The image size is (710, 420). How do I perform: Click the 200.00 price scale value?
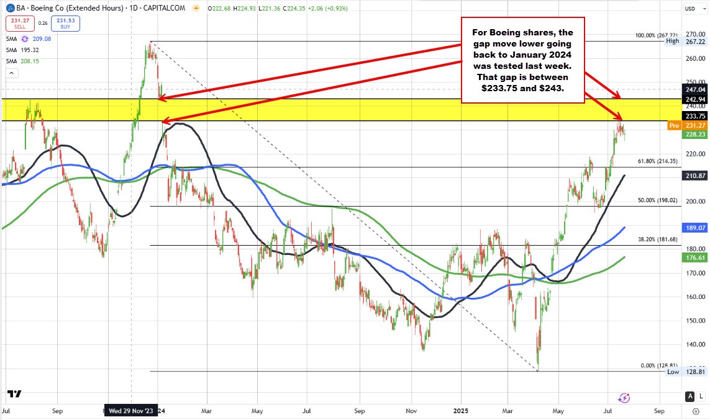click(696, 201)
